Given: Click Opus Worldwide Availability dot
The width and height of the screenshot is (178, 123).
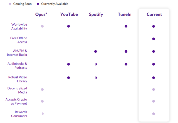Looking at the screenshot, I should tap(42, 26).
